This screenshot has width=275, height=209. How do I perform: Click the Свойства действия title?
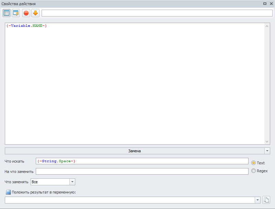coord(19,4)
